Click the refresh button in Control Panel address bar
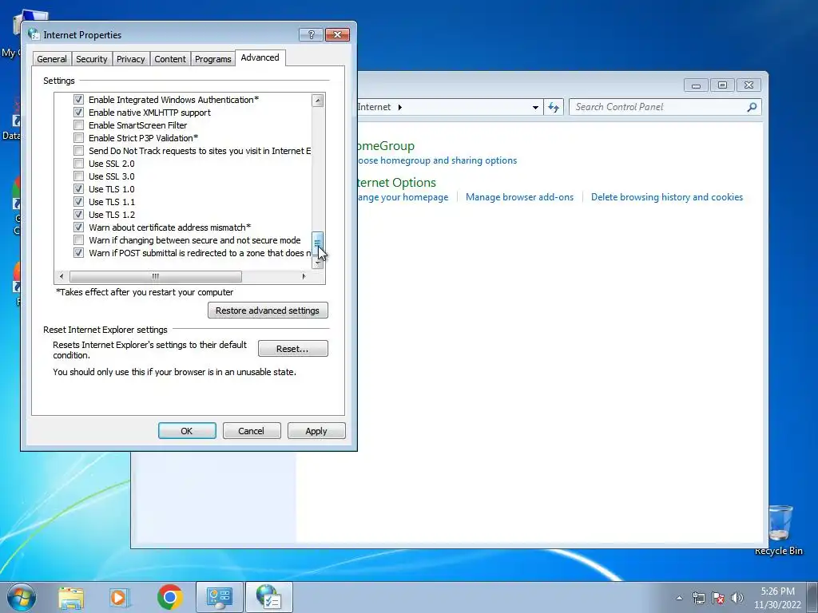This screenshot has width=818, height=613. (x=553, y=108)
